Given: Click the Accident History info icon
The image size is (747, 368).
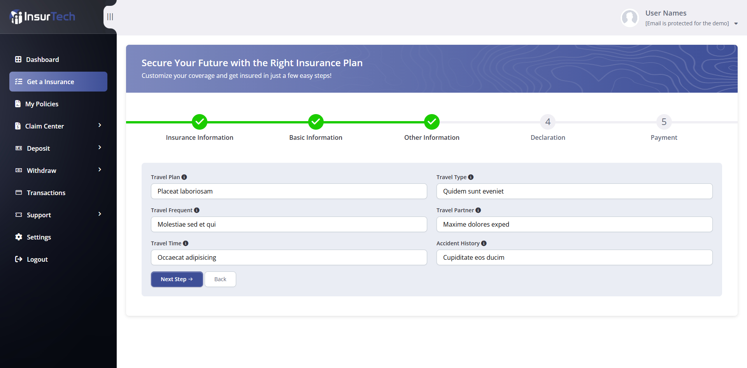Looking at the screenshot, I should click(484, 243).
